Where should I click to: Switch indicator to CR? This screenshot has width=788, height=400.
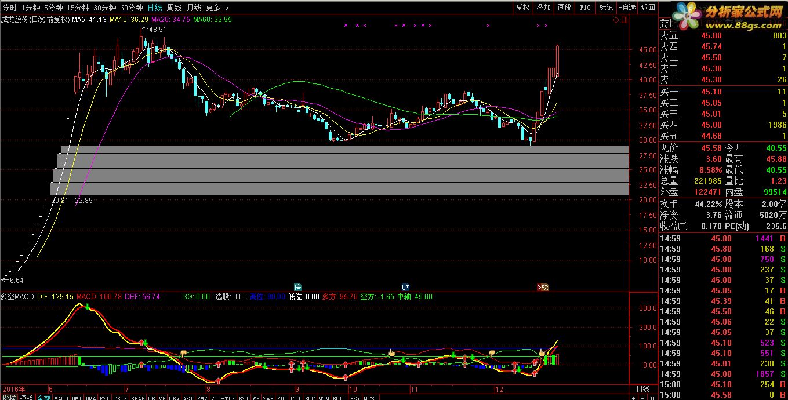coord(151,397)
